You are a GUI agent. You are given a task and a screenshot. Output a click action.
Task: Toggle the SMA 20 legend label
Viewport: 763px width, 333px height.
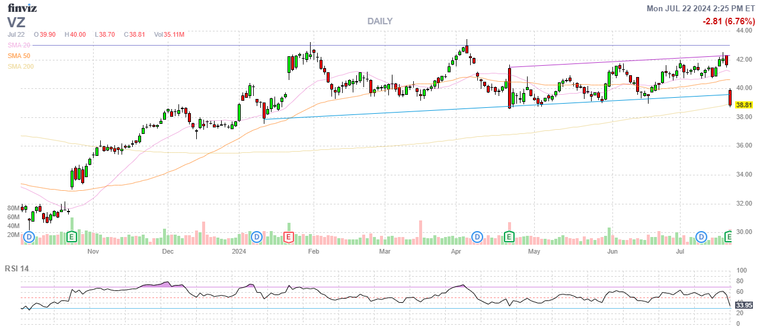[x=20, y=45]
